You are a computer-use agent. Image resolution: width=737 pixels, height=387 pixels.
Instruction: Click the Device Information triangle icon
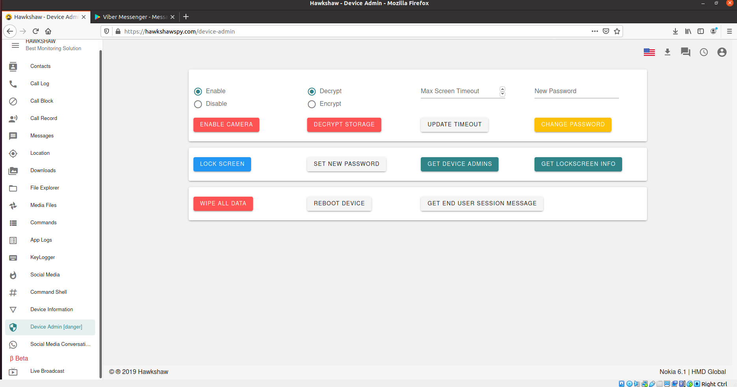tap(13, 310)
